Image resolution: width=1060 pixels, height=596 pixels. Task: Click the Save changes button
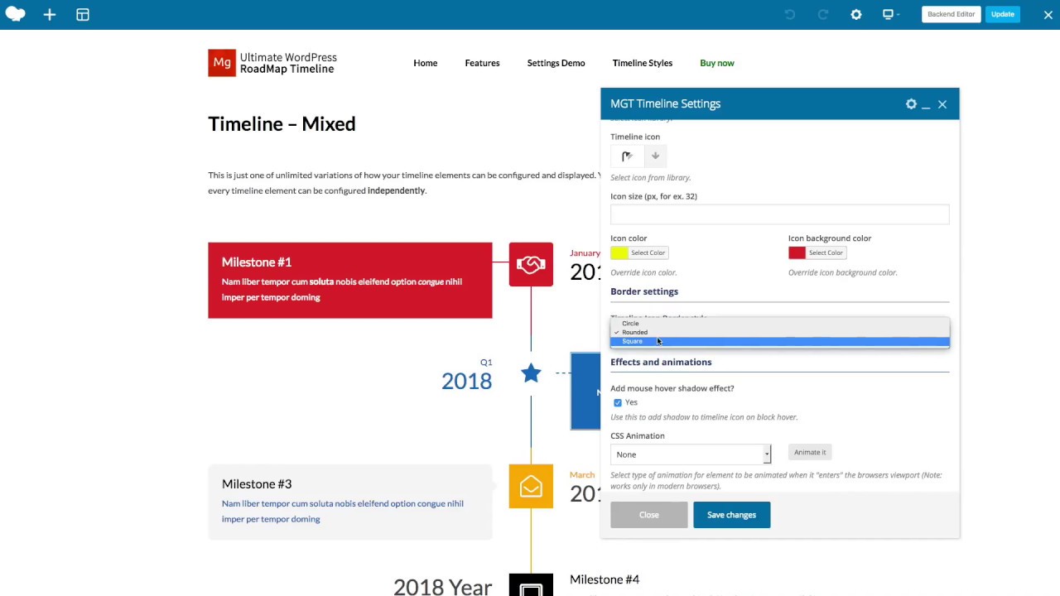pyautogui.click(x=731, y=515)
